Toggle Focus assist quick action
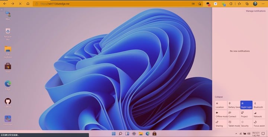 click(259, 124)
